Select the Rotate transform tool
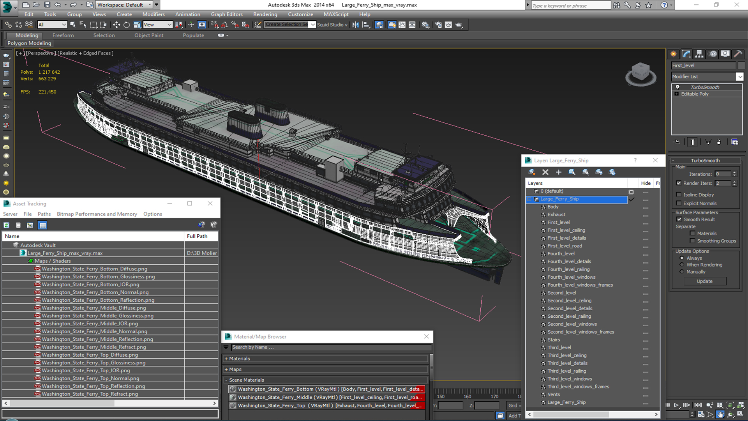 click(127, 25)
